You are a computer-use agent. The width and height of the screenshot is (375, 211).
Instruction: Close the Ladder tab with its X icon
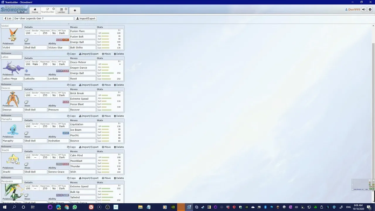pyautogui.click(x=66, y=9)
